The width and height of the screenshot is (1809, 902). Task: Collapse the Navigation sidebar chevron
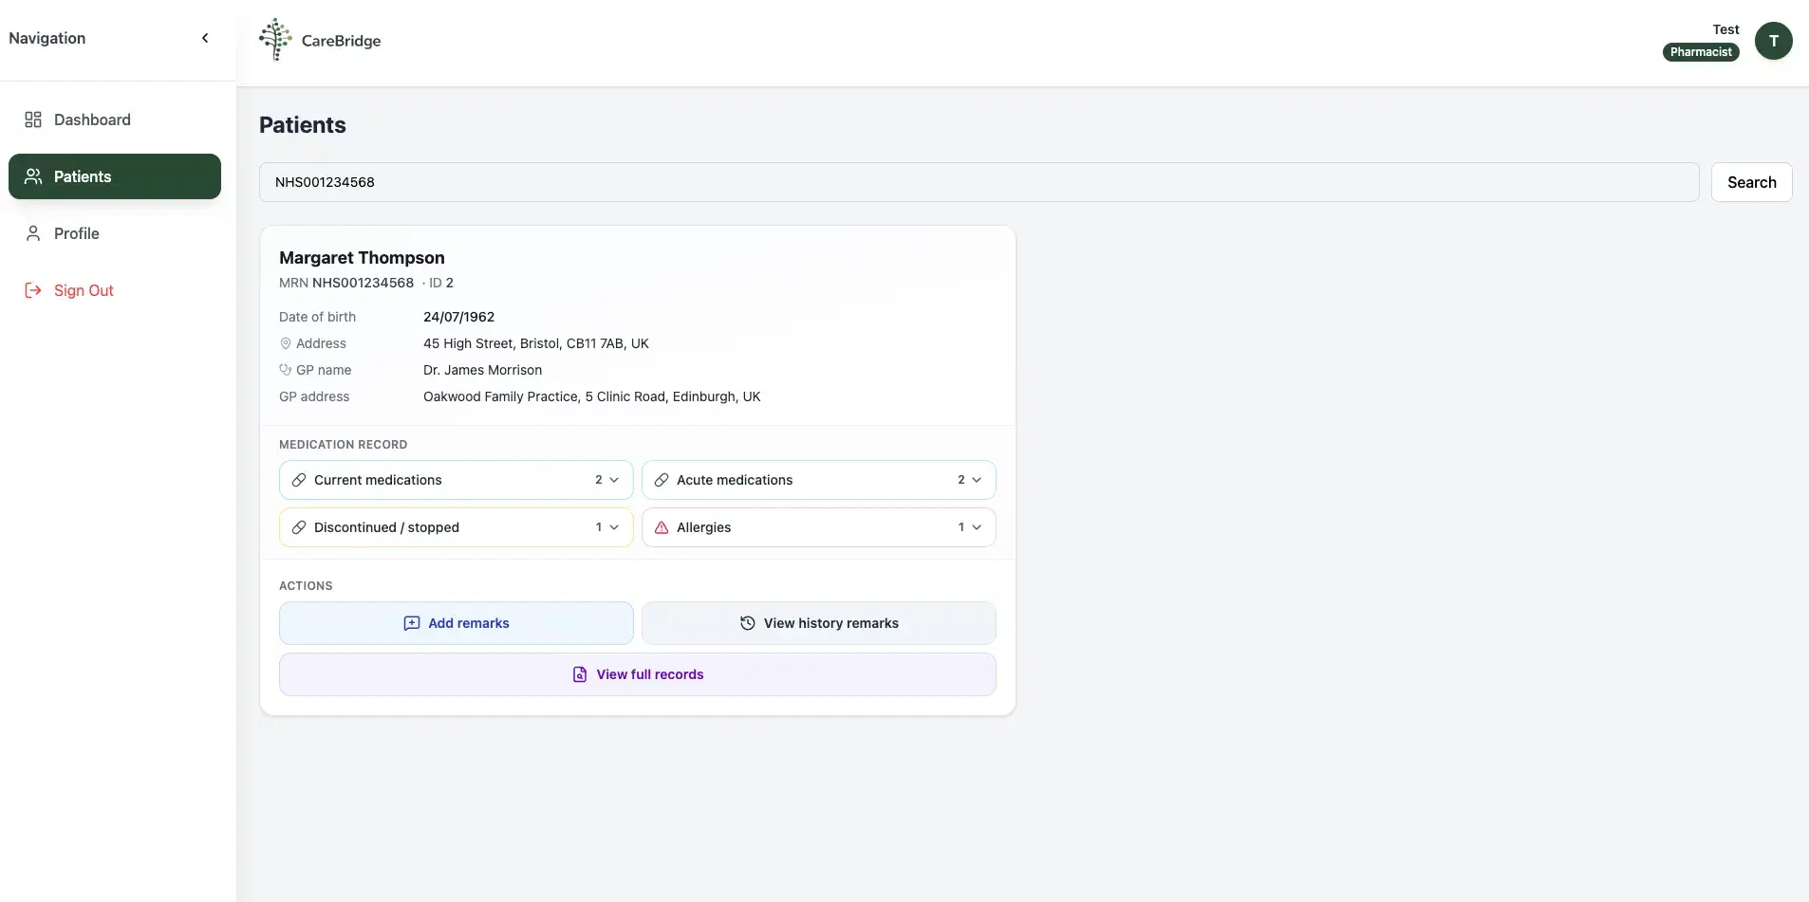[205, 38]
